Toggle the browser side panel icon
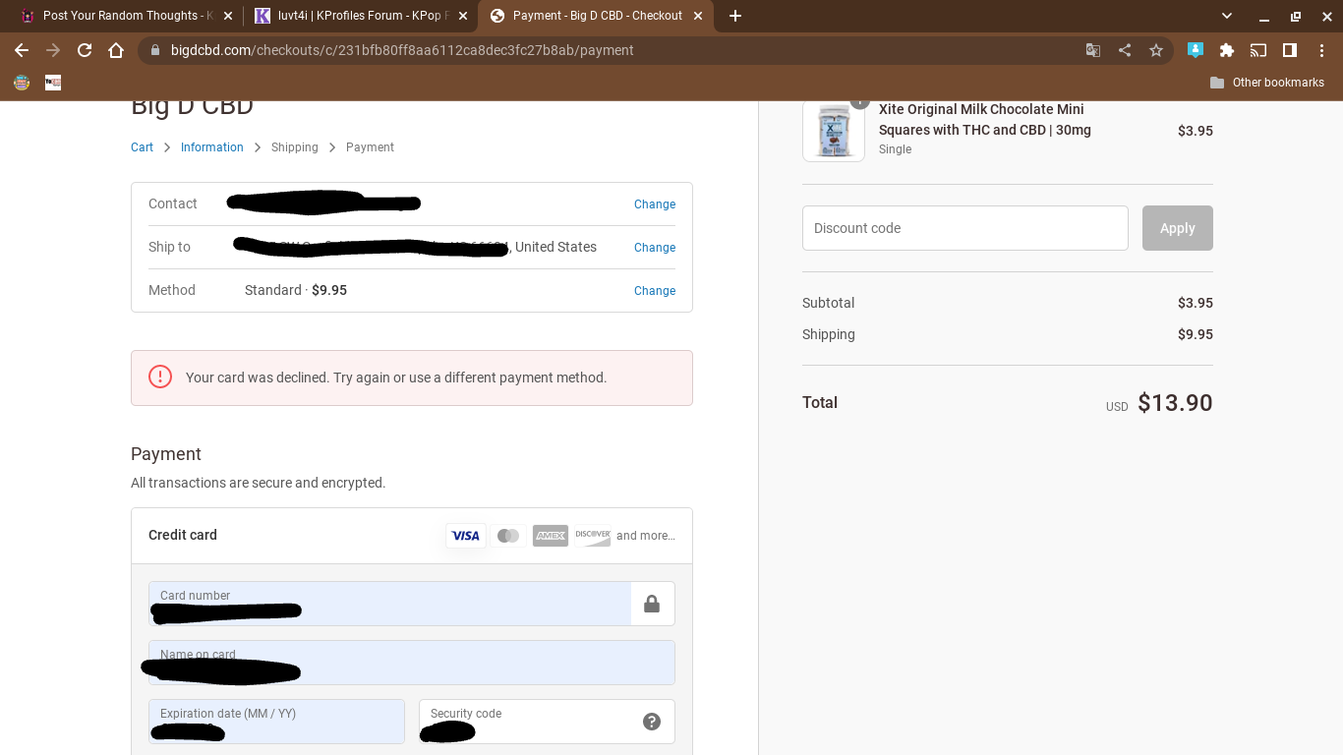This screenshot has width=1343, height=755. [x=1290, y=50]
